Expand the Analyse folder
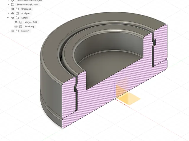Screen dimensions: 189x141 pos(8,13)
